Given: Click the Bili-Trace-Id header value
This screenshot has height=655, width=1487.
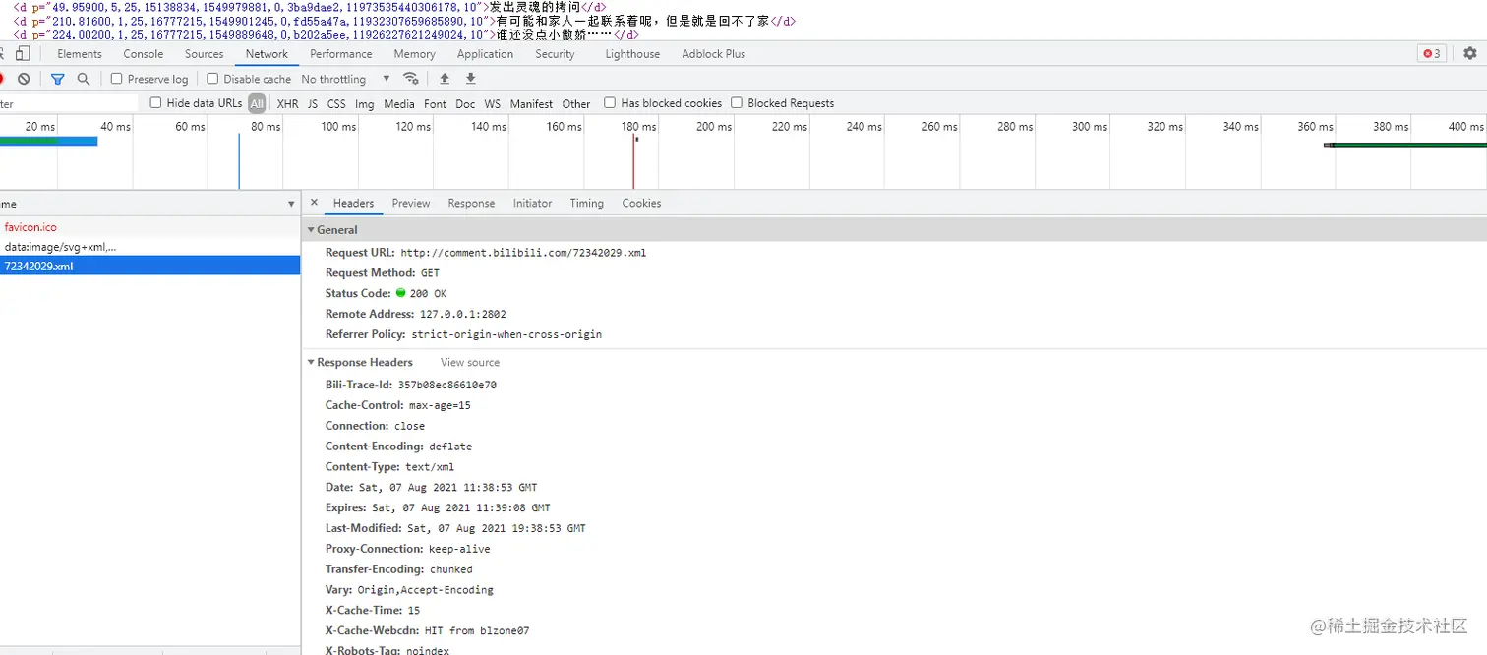Looking at the screenshot, I should click(447, 386).
